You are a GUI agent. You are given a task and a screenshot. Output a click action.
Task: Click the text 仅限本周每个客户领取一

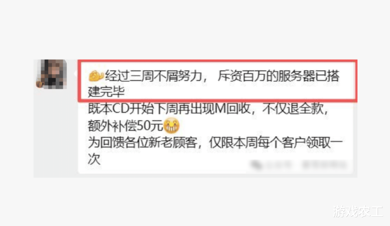[x=276, y=143]
